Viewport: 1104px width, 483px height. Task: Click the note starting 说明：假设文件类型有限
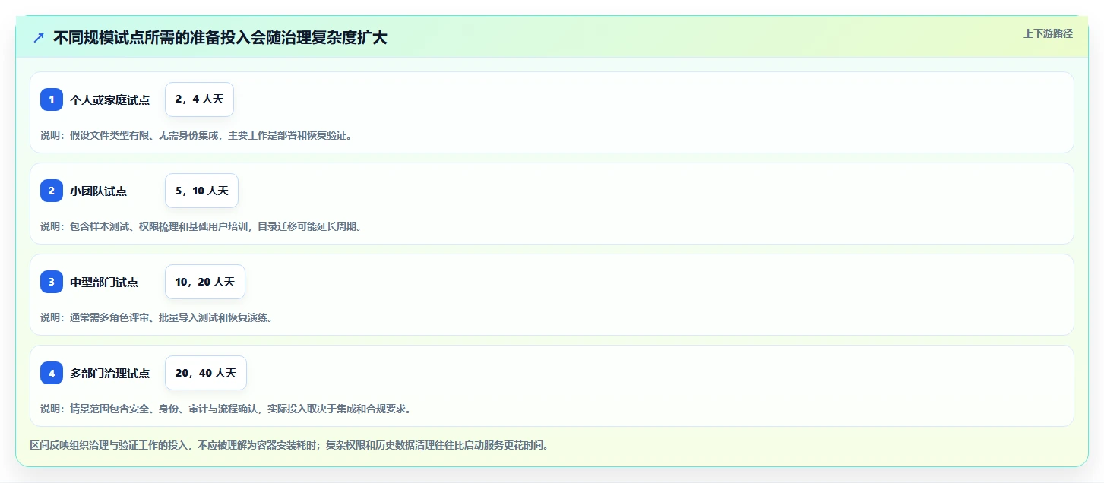196,135
